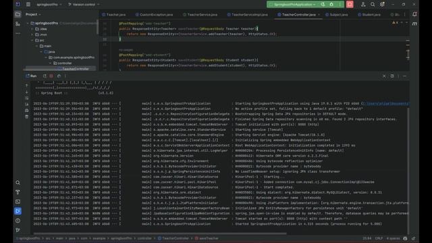The width and height of the screenshot is (432, 243).
Task: Click TeacherController breadcrumb in status bar
Action: (x=173, y=238)
